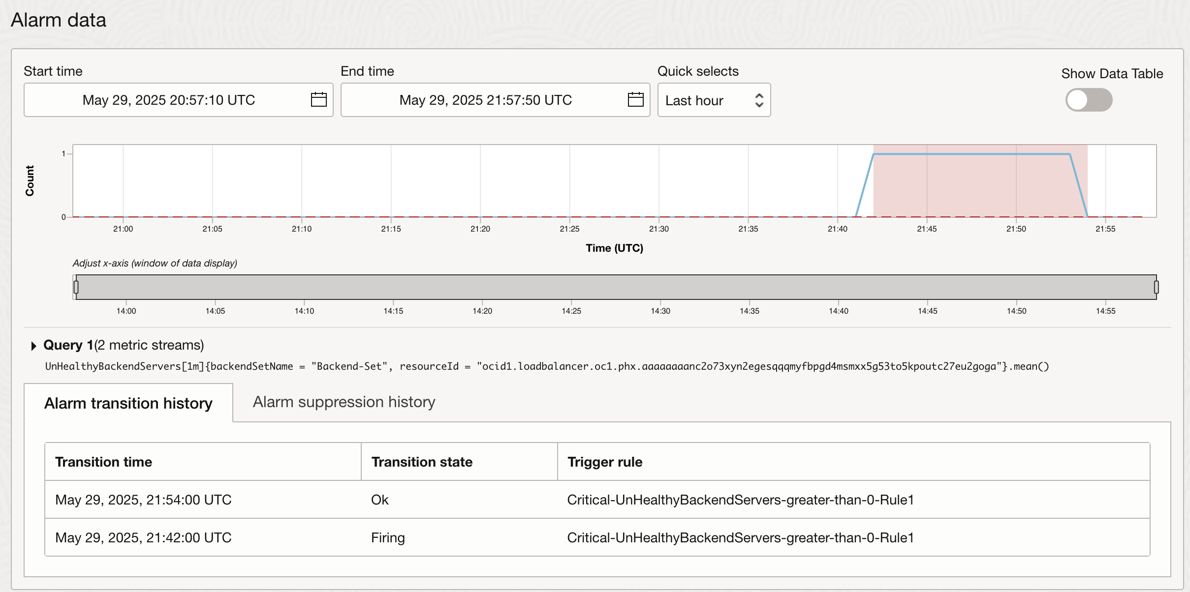Grab the left x-axis range slider handle
The height and width of the screenshot is (592, 1190).
click(76, 287)
